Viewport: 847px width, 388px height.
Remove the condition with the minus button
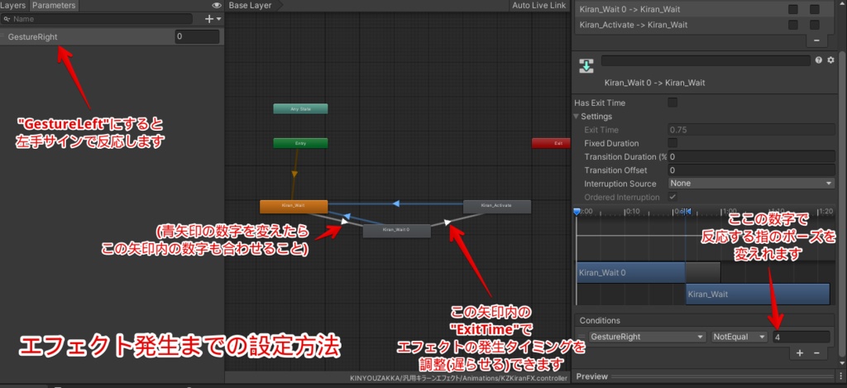pos(816,353)
